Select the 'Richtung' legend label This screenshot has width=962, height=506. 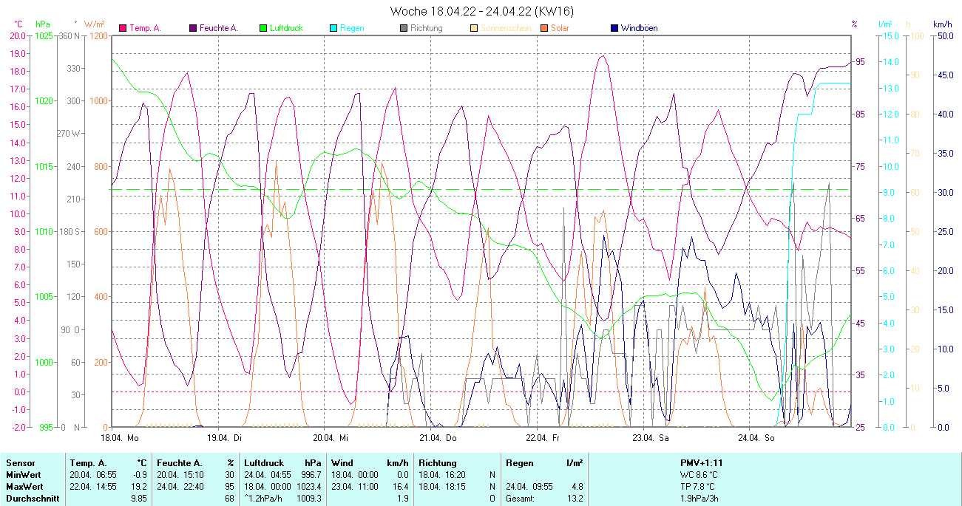427,28
